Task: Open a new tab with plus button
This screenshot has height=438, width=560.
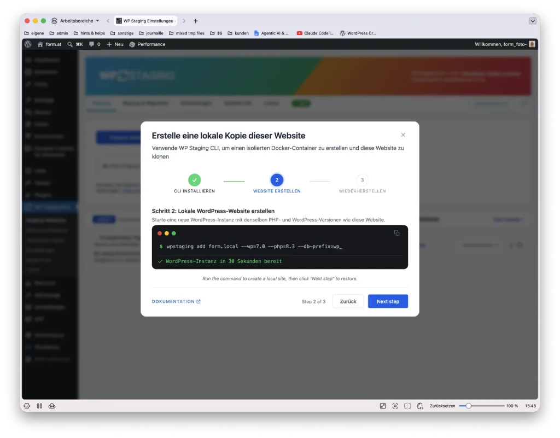Action: click(x=195, y=21)
